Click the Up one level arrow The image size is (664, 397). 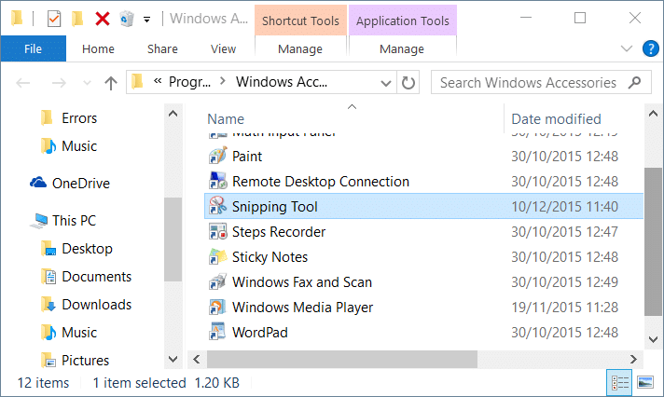[x=111, y=83]
